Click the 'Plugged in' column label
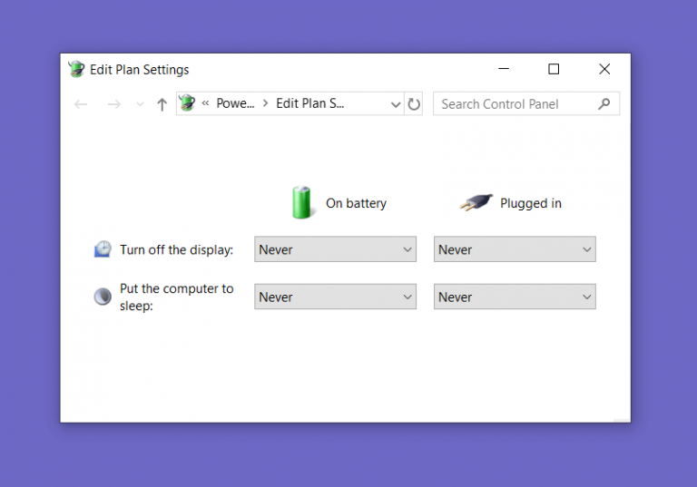Image resolution: width=697 pixels, height=487 pixels. click(x=531, y=203)
